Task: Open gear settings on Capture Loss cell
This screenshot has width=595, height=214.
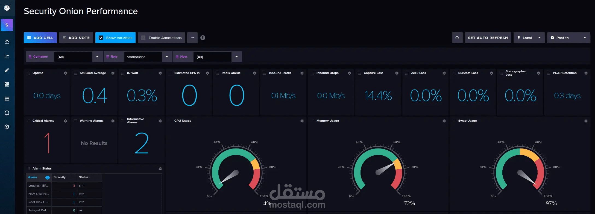Action: [x=397, y=73]
